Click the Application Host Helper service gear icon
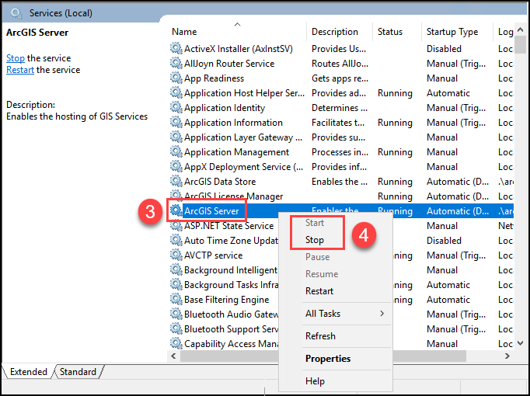Viewport: 530px width, 396px height. coord(176,93)
